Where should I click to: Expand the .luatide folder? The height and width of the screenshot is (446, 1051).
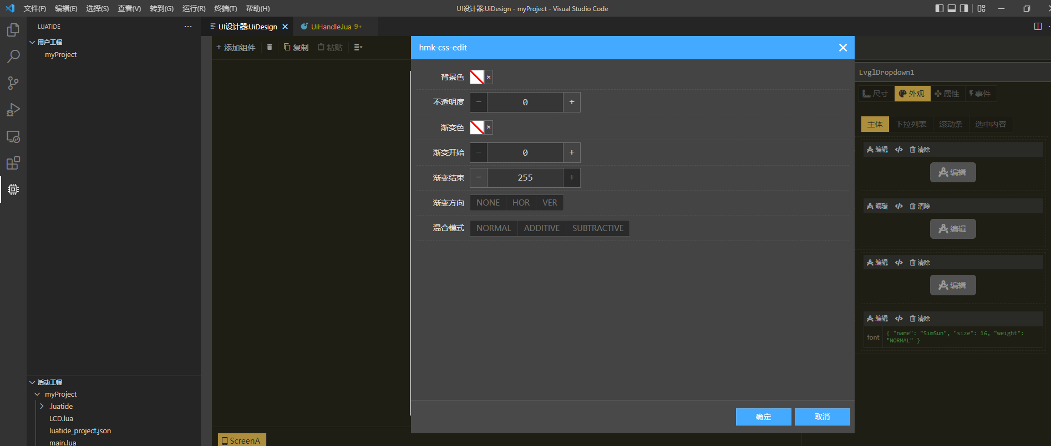click(x=42, y=406)
